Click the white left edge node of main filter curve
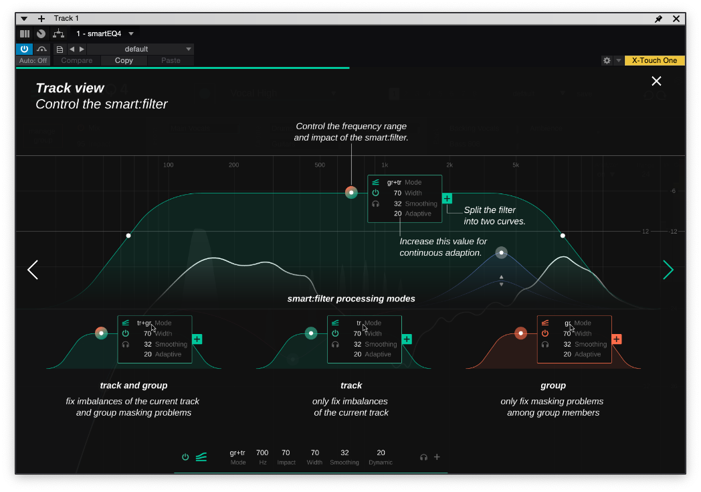 pos(128,235)
